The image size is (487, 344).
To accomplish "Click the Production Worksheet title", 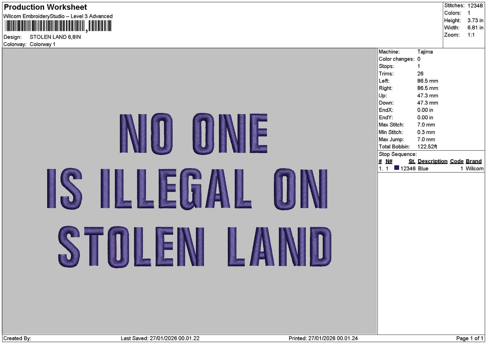I will (x=45, y=7).
